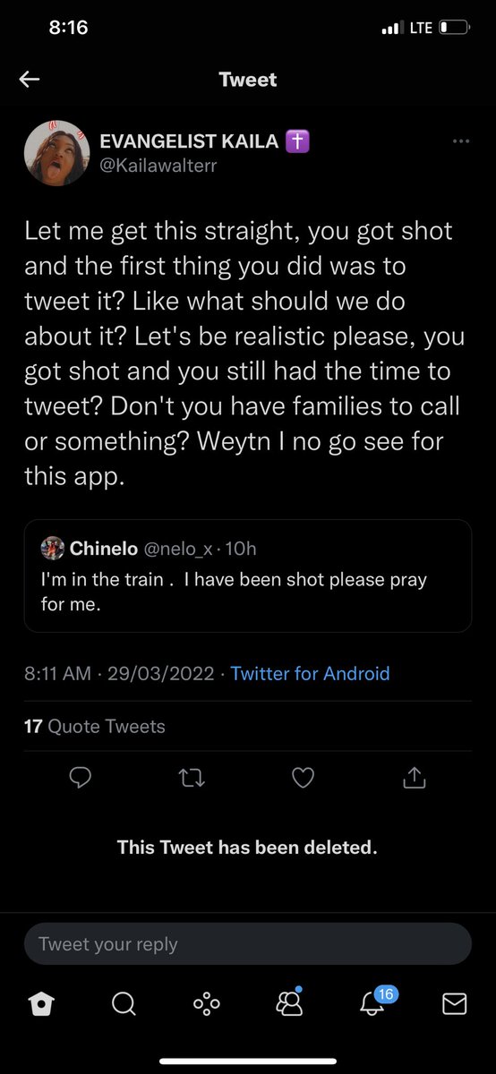
Task: Open the quoted tweet by Chinelo
Action: pos(248,575)
